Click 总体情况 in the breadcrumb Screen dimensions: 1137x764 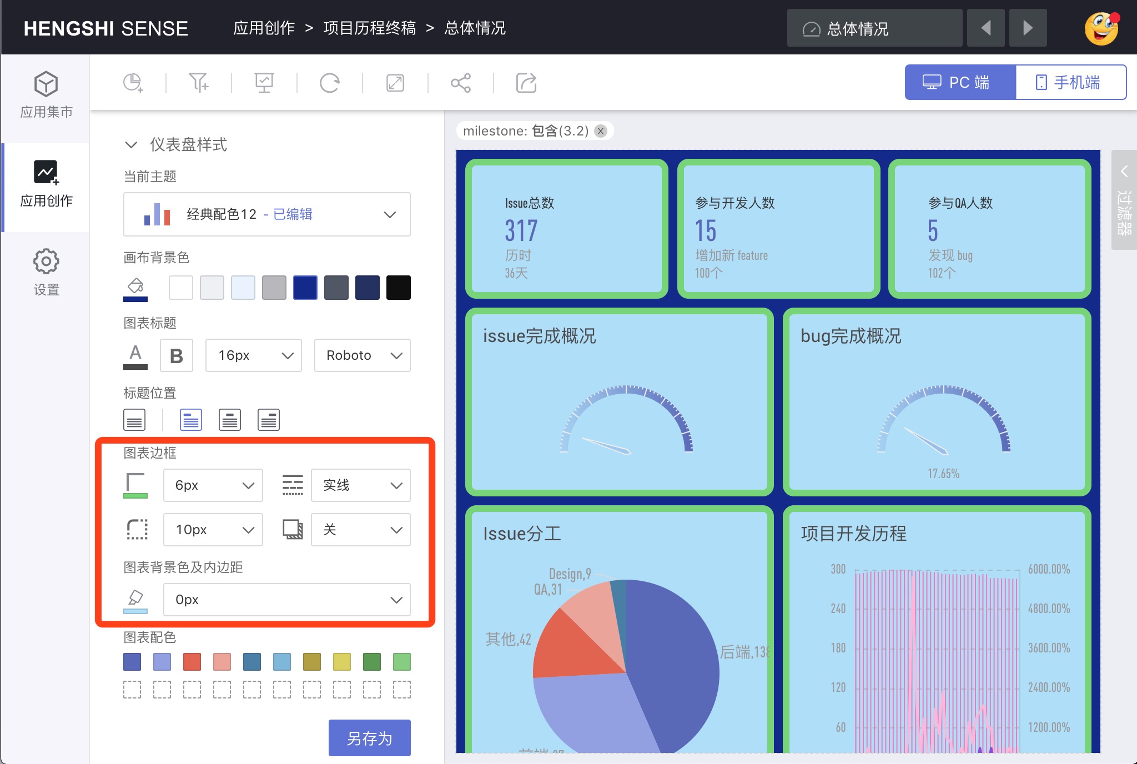(475, 28)
